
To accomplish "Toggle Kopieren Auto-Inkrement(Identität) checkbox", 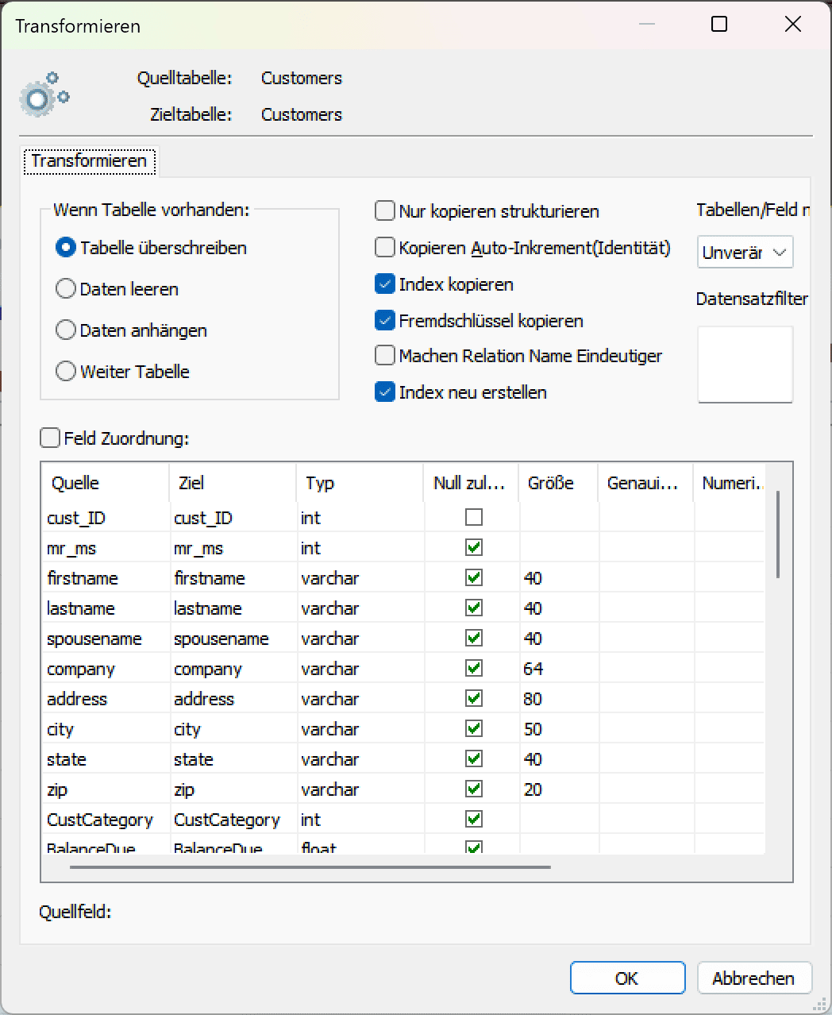I will [385, 248].
